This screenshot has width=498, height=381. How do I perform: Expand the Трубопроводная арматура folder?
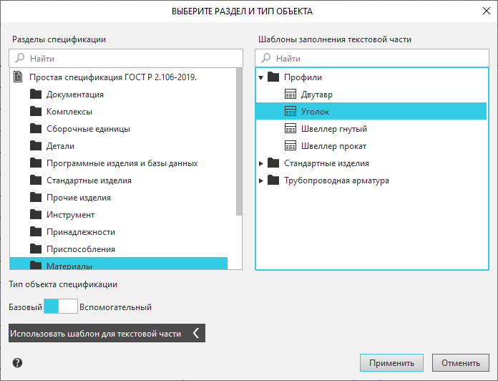click(261, 180)
